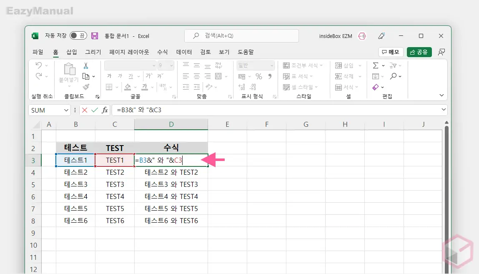
Task: Expand the Format as Table (표 서식) menu
Action: (x=298, y=76)
